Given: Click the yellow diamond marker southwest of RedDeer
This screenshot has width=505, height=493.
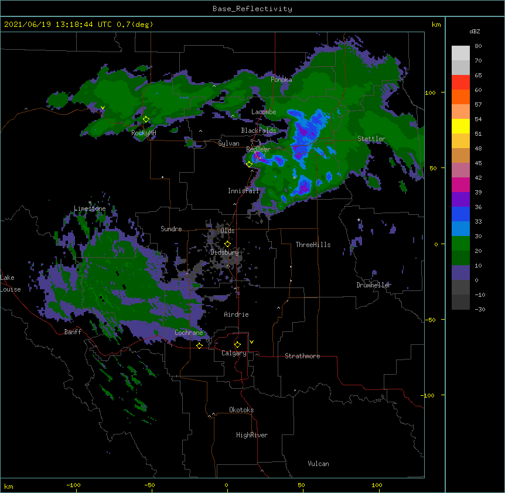Looking at the screenshot, I should point(250,165).
